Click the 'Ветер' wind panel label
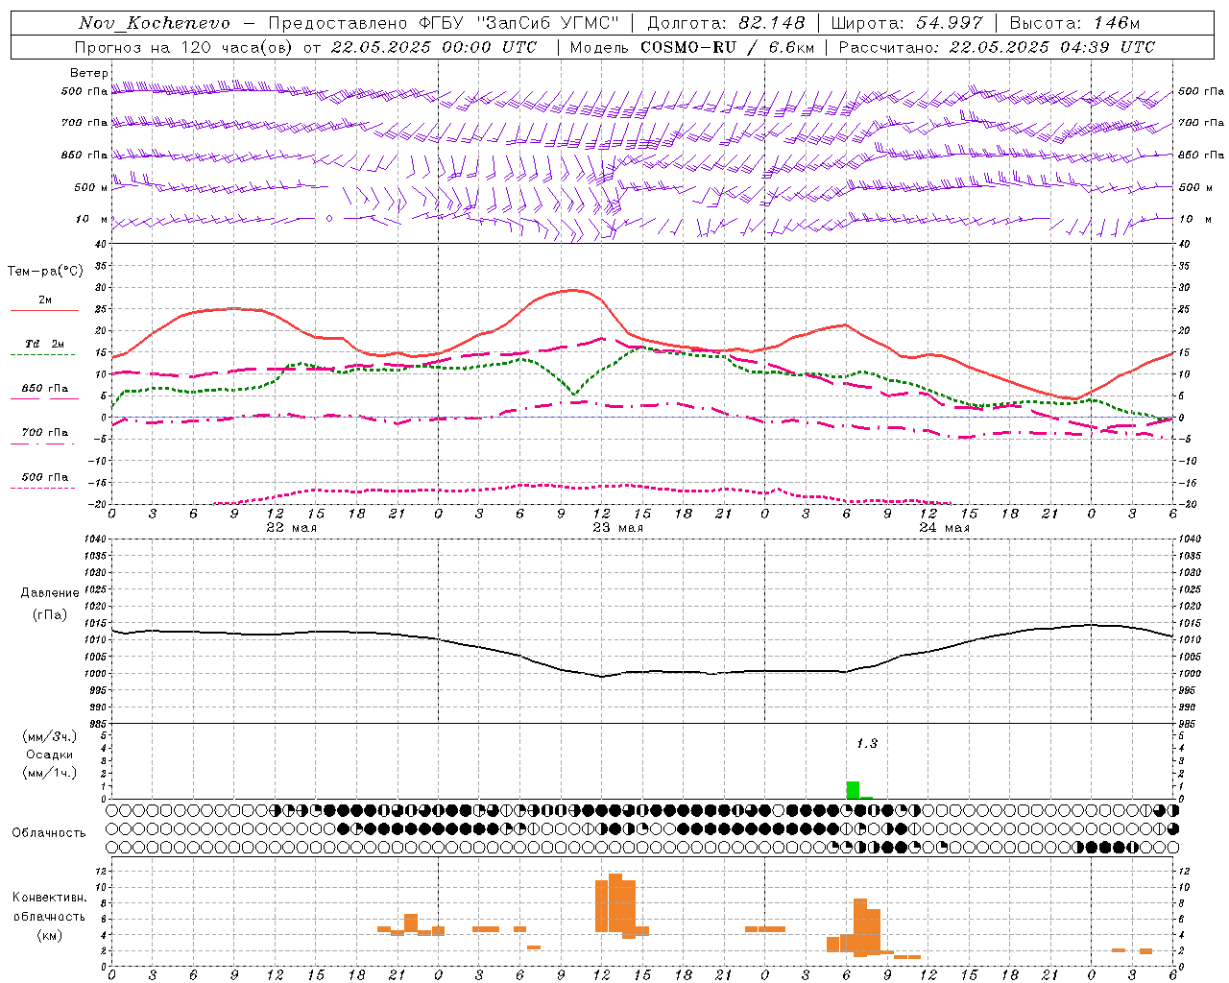This screenshot has height=983, width=1229. 88,73
